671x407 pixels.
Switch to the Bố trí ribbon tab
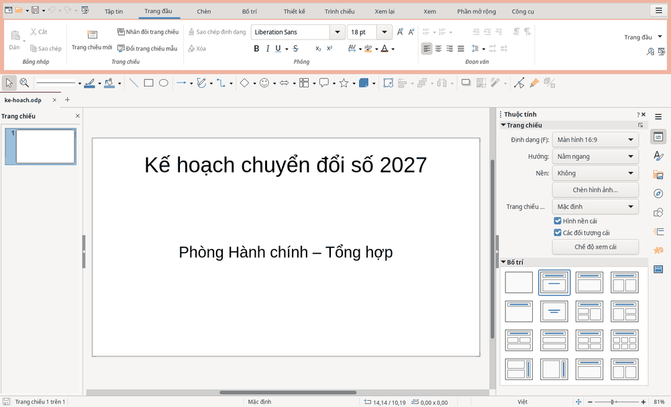click(250, 11)
